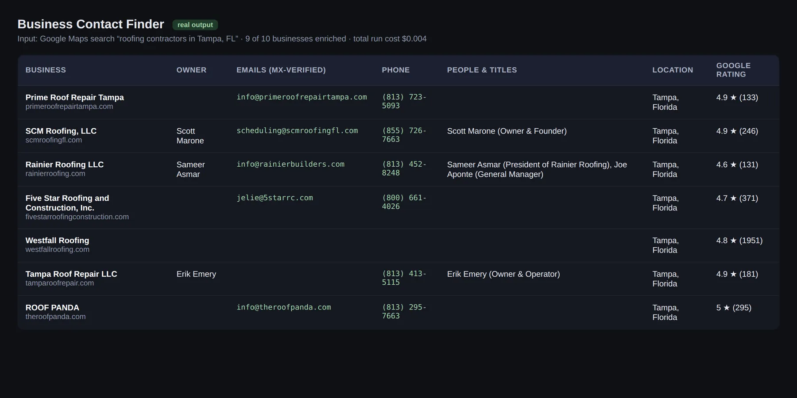This screenshot has width=797, height=398.
Task: Click the Business column header
Action: point(46,70)
